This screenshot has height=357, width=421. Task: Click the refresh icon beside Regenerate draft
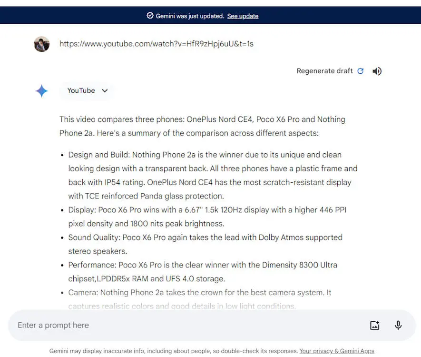(x=360, y=71)
